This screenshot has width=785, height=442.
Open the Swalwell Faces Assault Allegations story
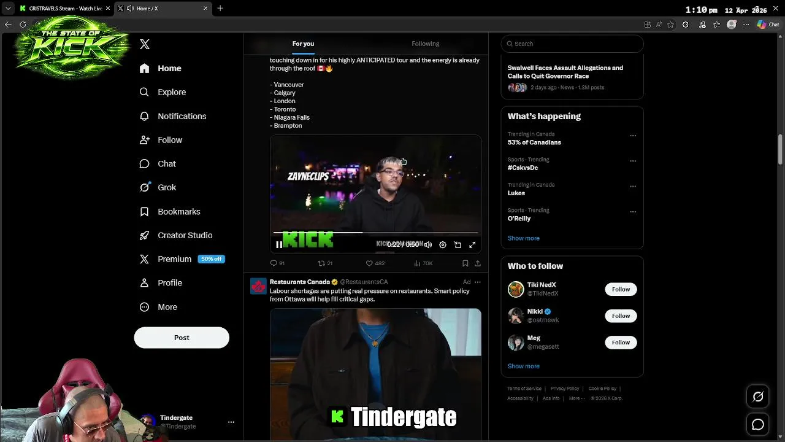pyautogui.click(x=565, y=72)
